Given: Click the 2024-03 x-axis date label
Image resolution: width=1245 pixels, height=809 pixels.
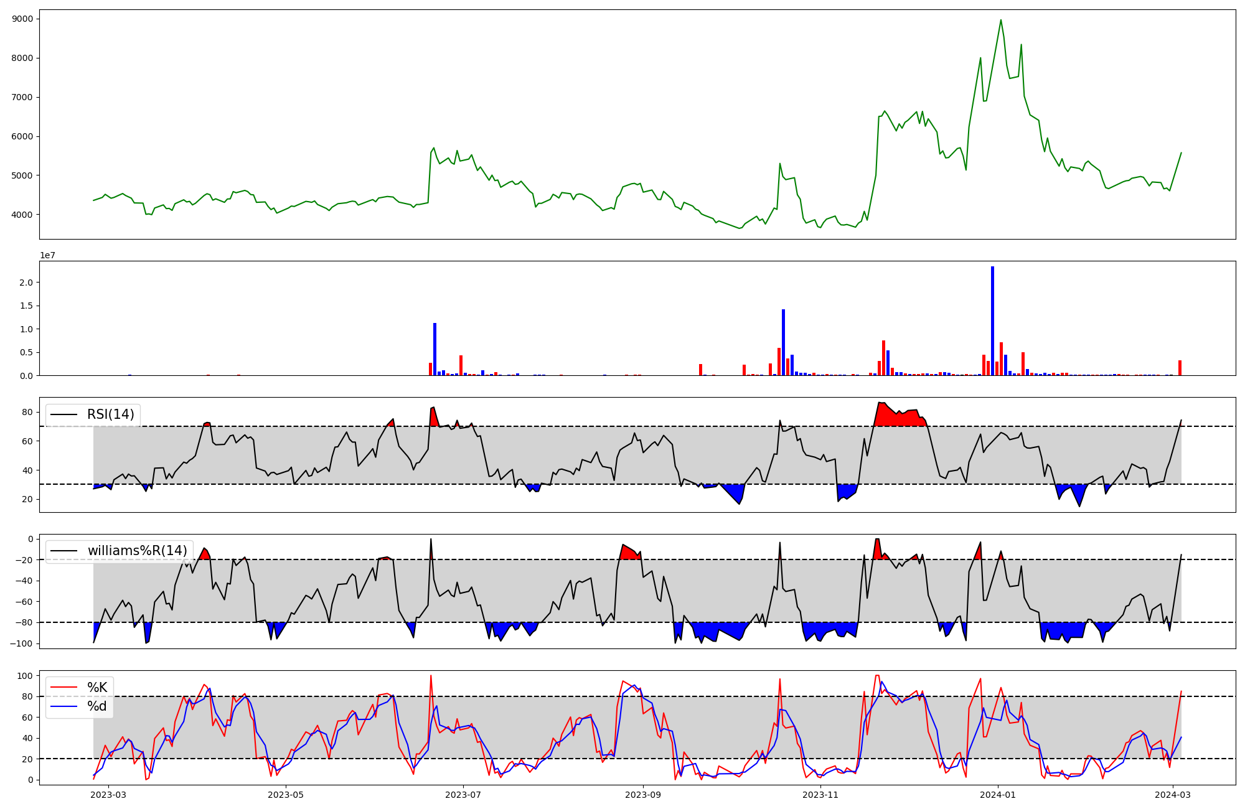Looking at the screenshot, I should pyautogui.click(x=1173, y=794).
